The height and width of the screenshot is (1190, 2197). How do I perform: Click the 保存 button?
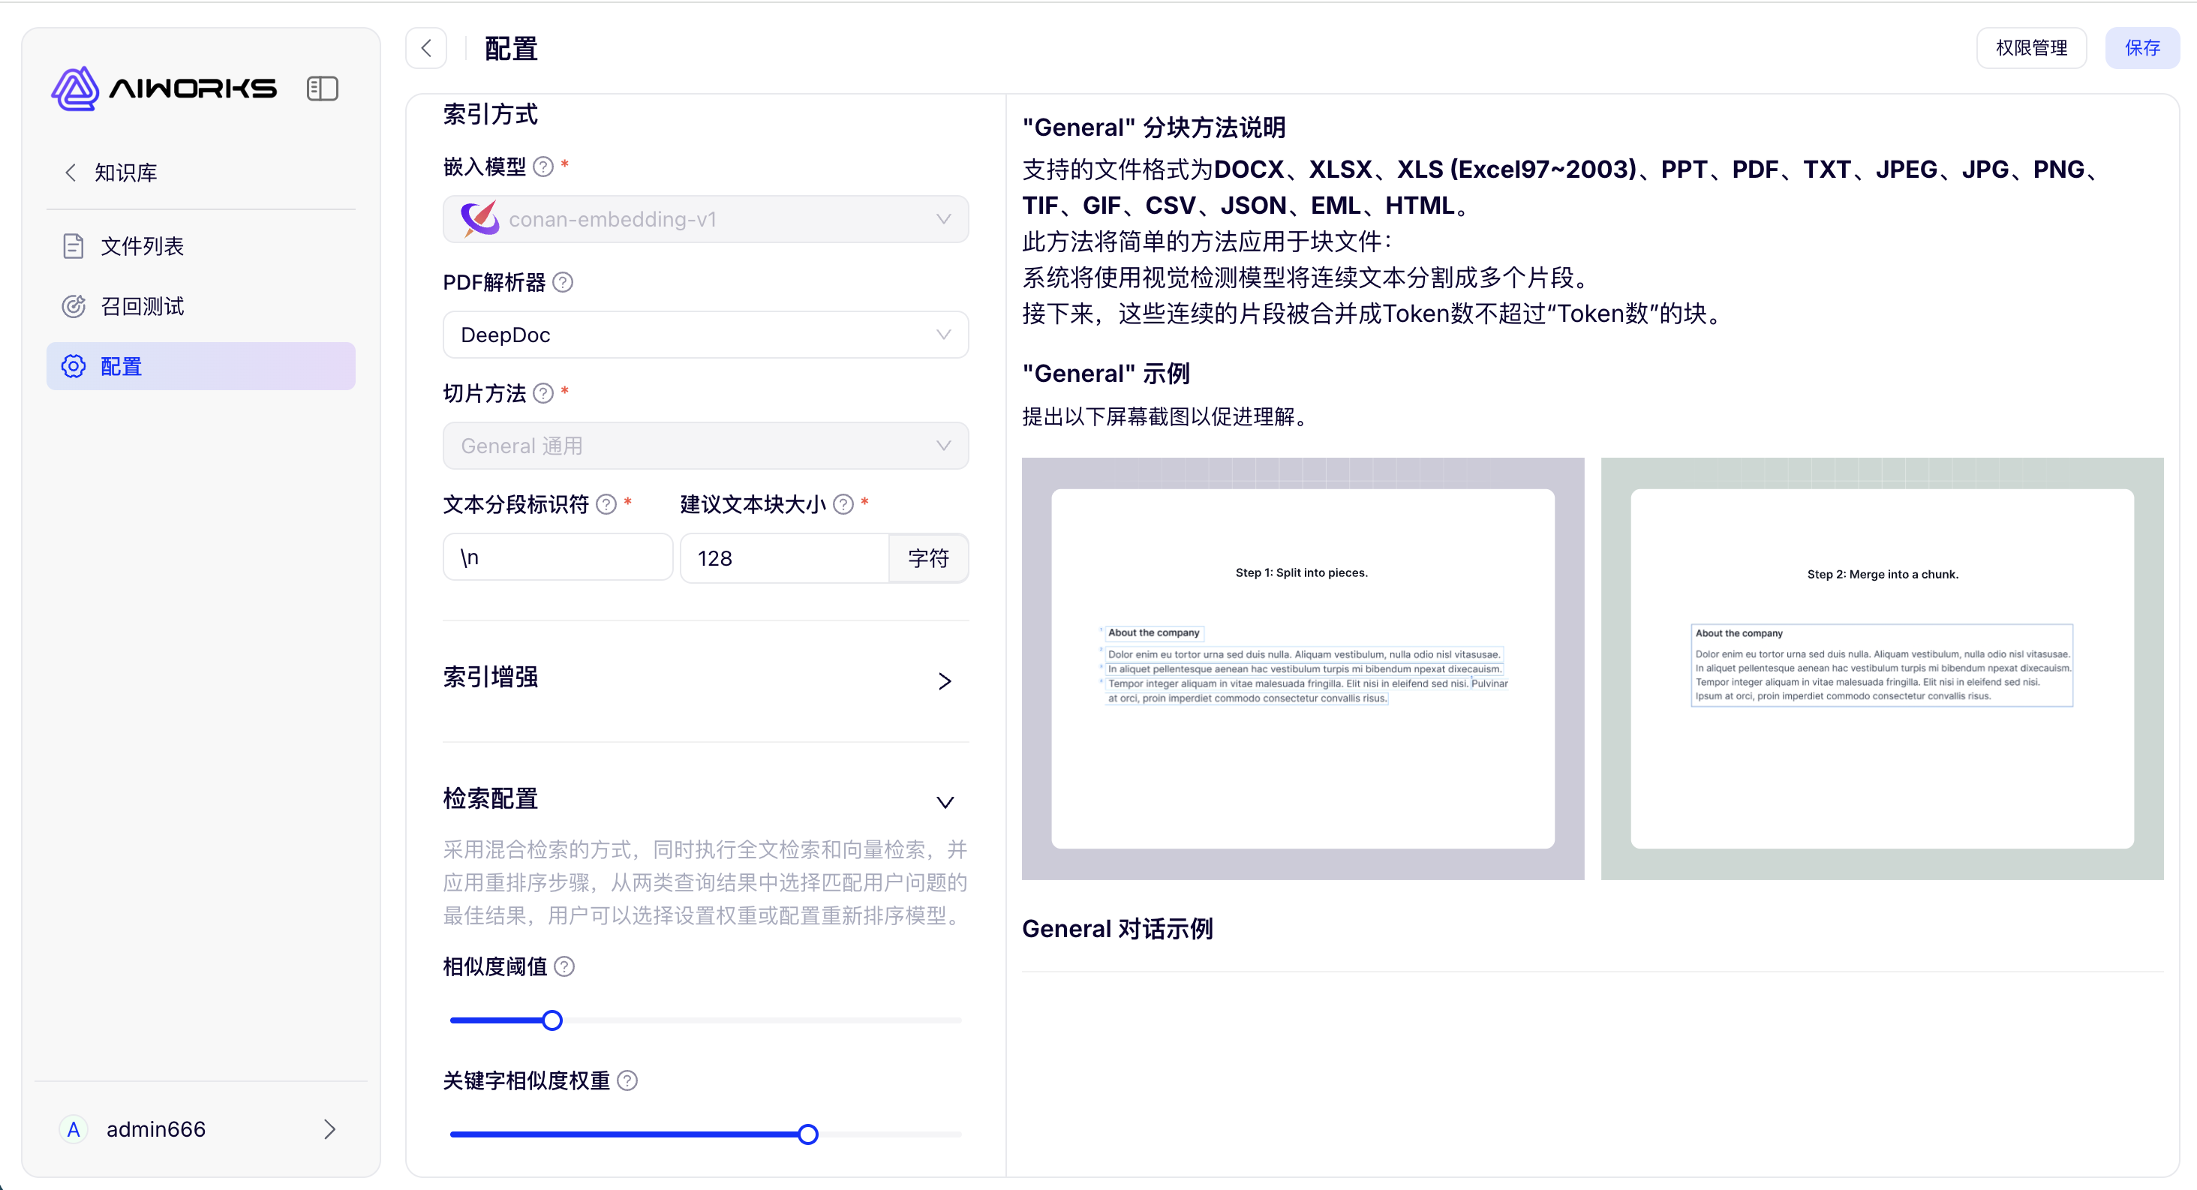(2141, 48)
